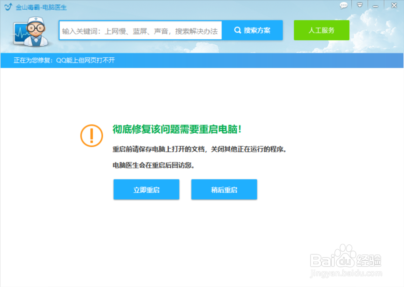This screenshot has height=287, width=404.
Task: Click the magnifier icon in 搜索方案 button
Action: pyautogui.click(x=238, y=30)
